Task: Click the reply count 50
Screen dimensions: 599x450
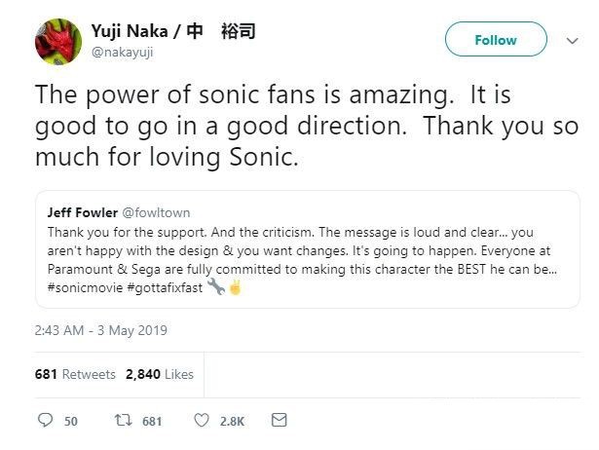Action: pos(71,421)
